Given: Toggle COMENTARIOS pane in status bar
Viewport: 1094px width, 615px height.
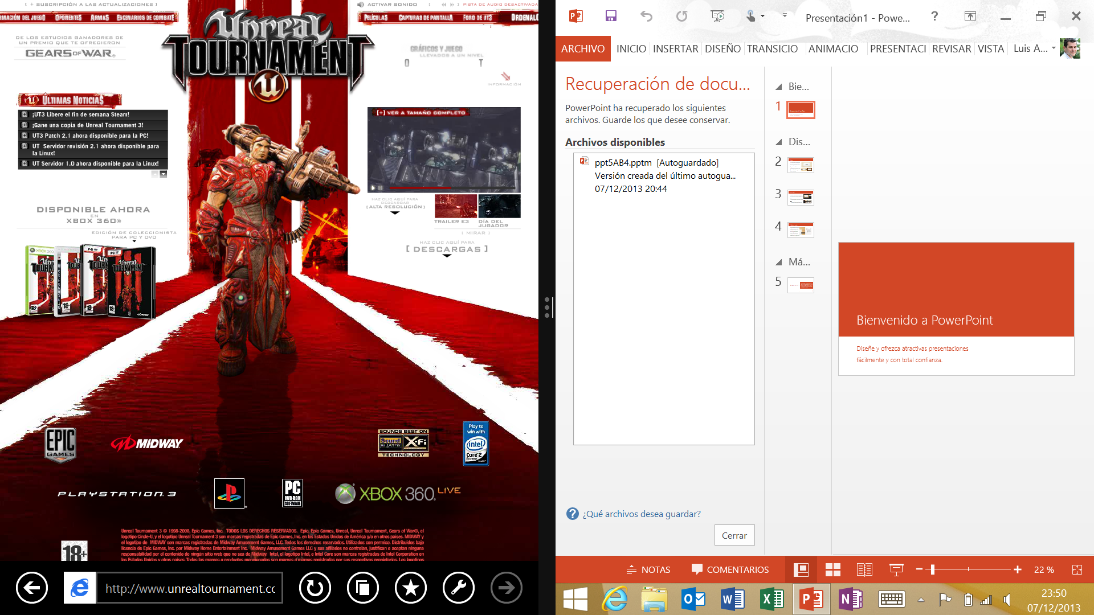Looking at the screenshot, I should (730, 569).
